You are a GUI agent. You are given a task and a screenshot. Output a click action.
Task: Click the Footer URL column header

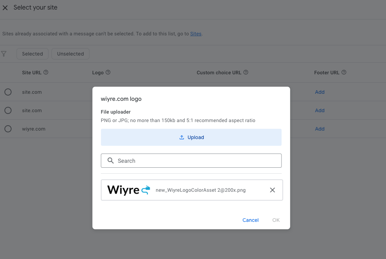pyautogui.click(x=327, y=73)
